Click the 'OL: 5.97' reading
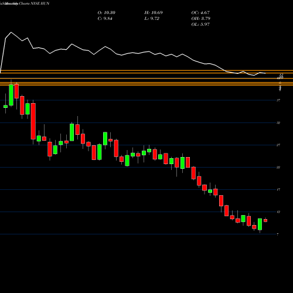The height and width of the screenshot is (293, 293). click(200, 25)
